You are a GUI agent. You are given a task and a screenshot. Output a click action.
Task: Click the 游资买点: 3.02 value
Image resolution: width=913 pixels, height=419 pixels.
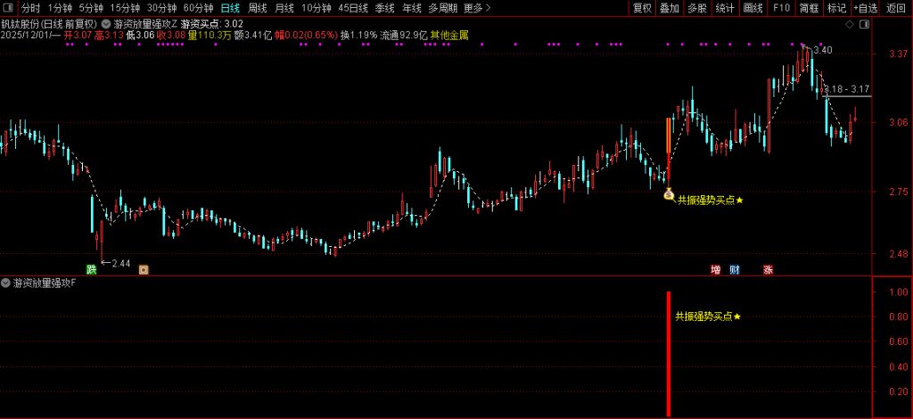click(x=212, y=24)
